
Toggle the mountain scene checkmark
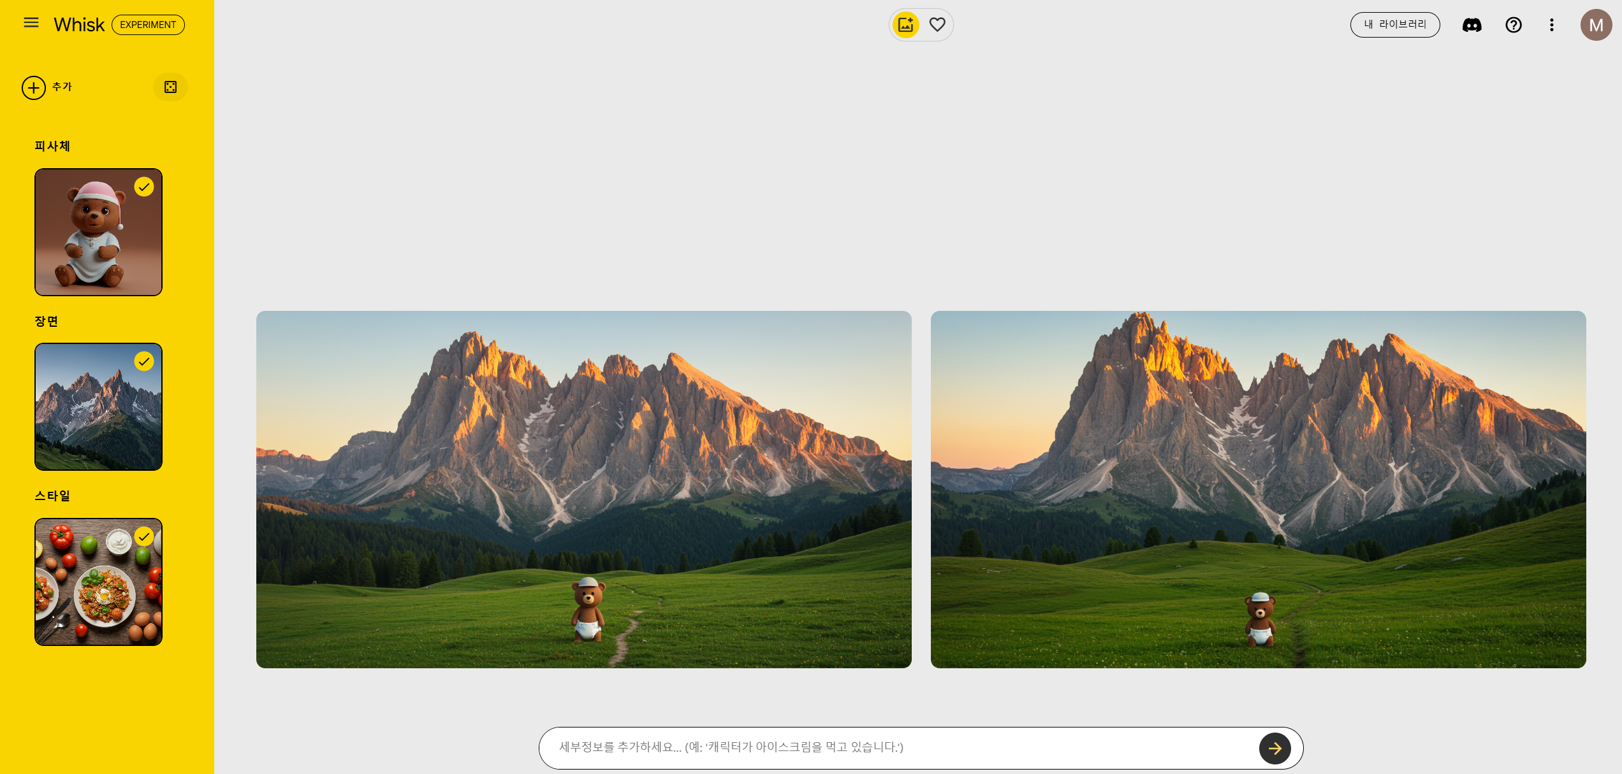(x=144, y=362)
